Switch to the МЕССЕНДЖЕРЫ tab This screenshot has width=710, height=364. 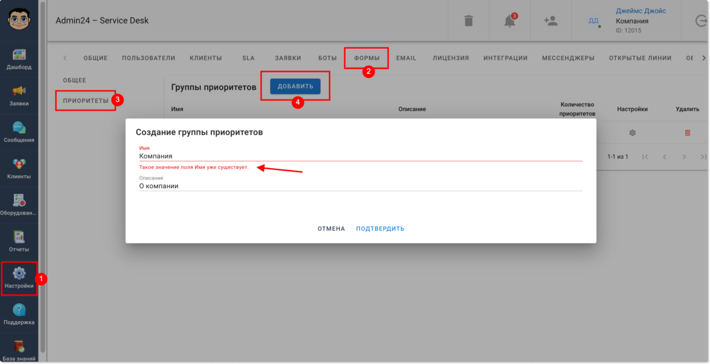pyautogui.click(x=568, y=58)
